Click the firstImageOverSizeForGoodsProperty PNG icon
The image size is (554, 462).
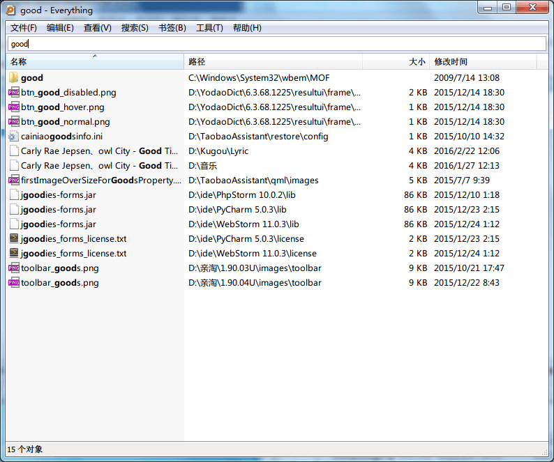tap(14, 180)
